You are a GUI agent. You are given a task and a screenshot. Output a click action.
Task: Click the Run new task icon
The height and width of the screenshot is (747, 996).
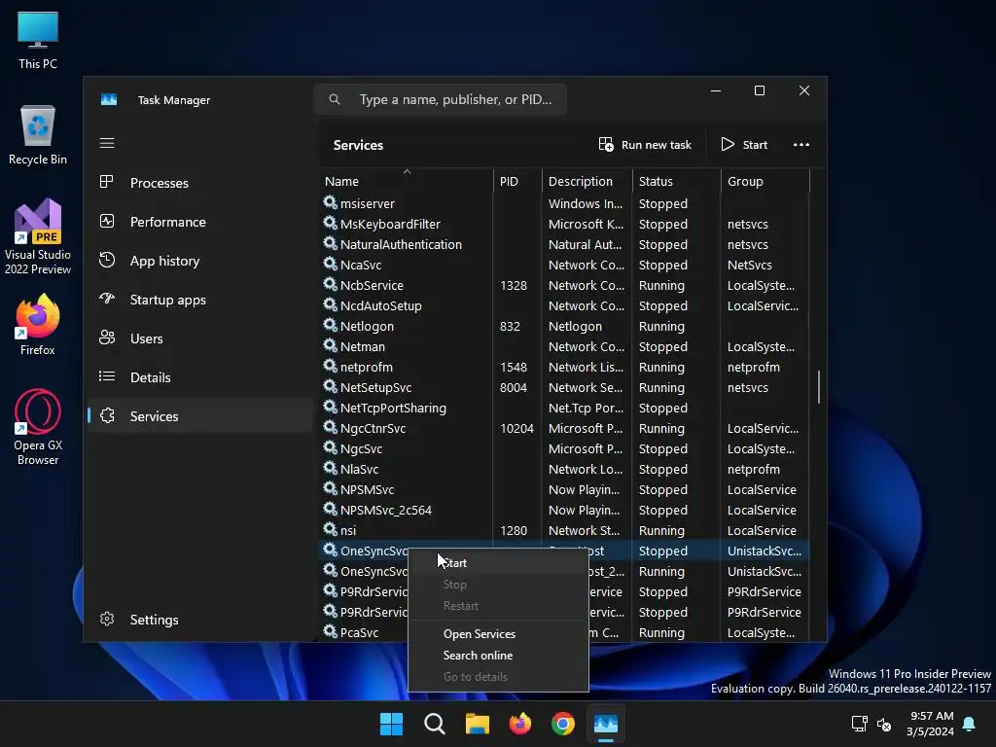coord(606,144)
